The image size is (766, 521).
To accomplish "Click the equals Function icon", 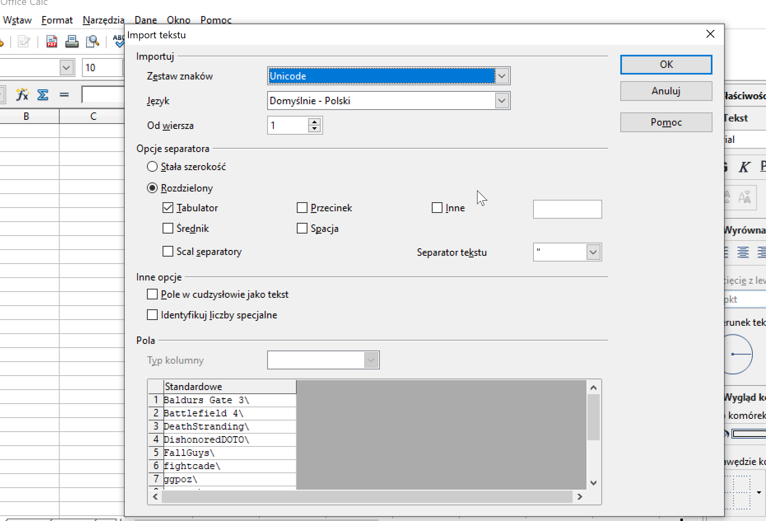I will [64, 95].
